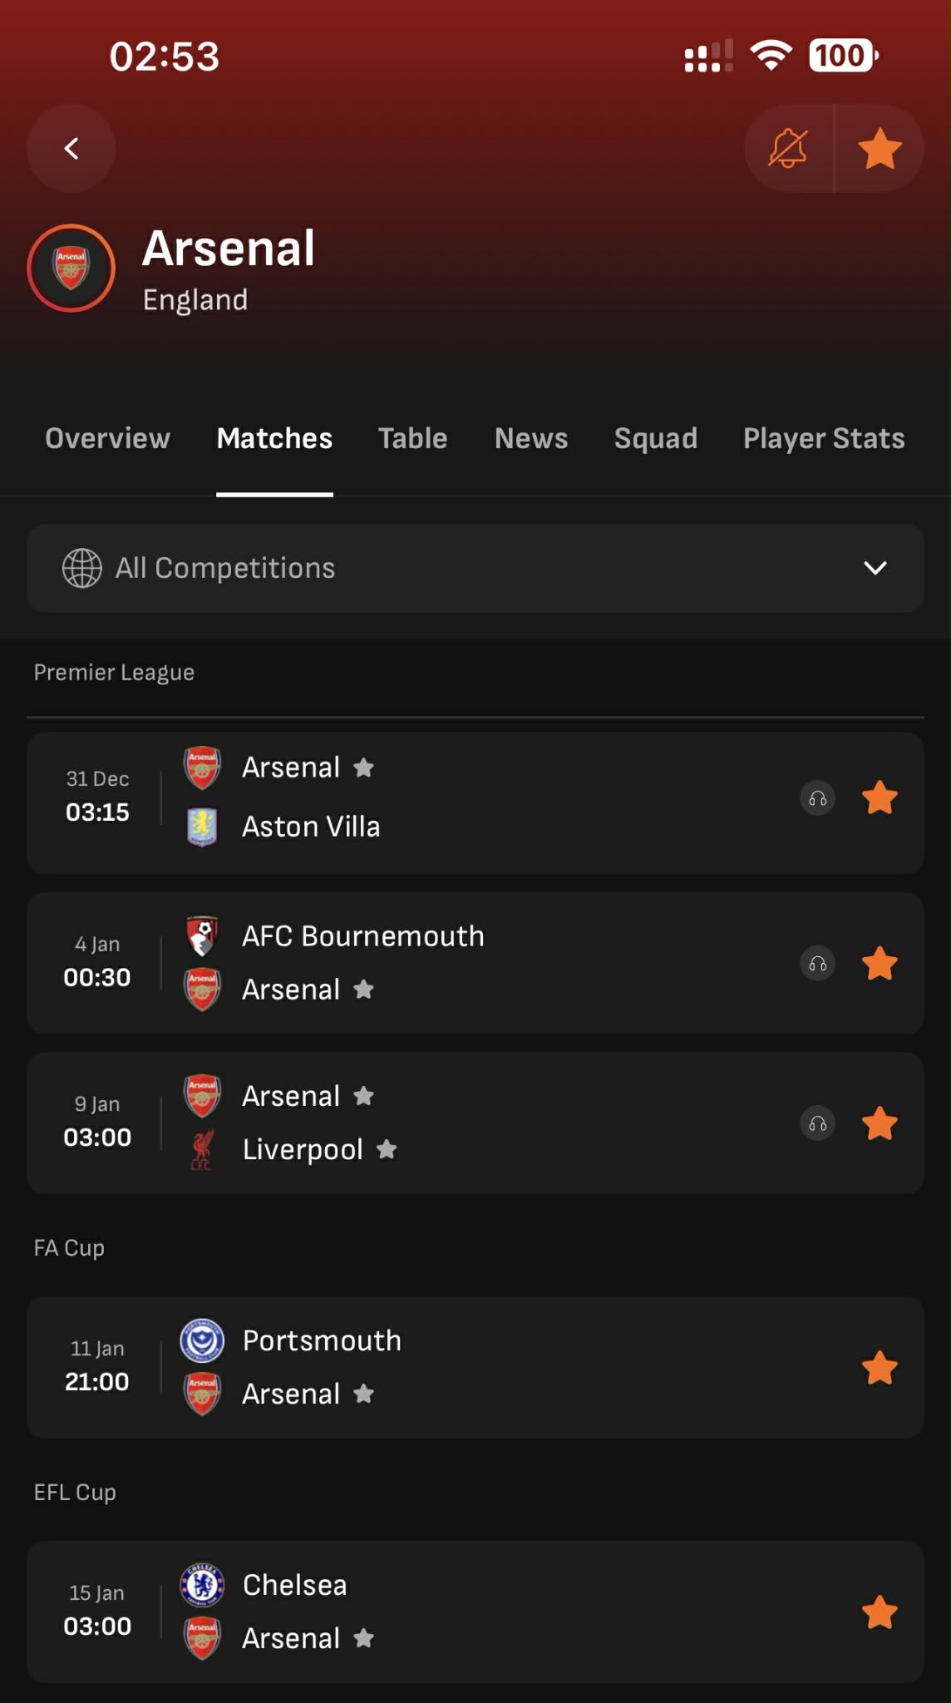Expand competitions filter chevron arrow

click(x=875, y=569)
